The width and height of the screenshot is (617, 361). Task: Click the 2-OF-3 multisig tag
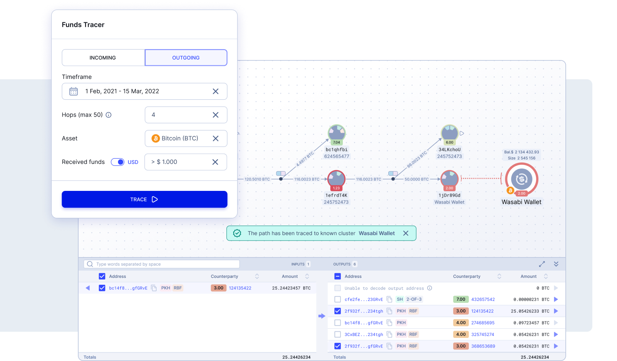point(414,299)
